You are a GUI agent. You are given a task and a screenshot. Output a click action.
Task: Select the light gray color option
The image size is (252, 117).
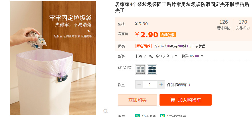[x=140, y=69]
